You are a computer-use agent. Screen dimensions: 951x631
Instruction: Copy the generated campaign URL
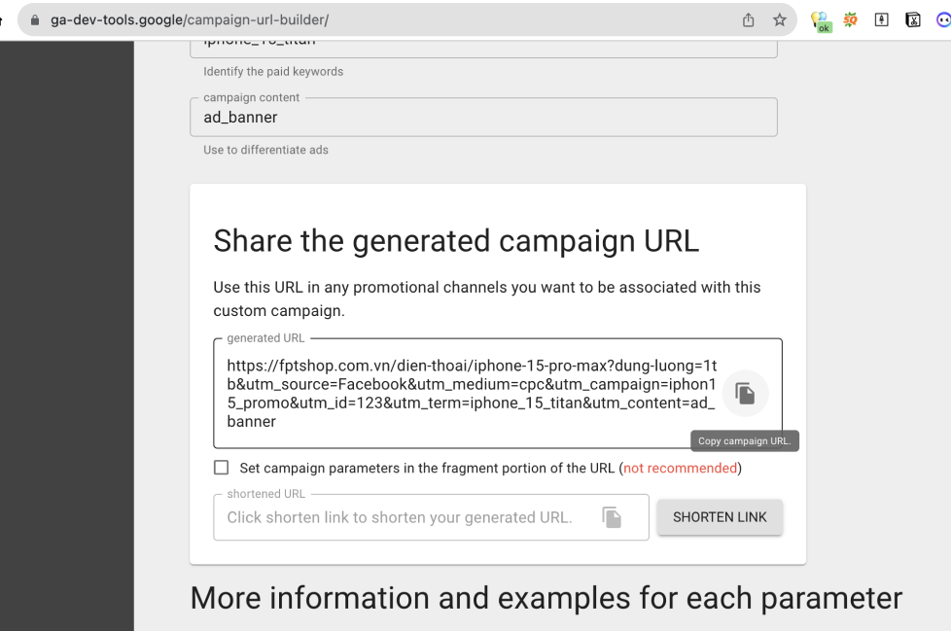[745, 394]
